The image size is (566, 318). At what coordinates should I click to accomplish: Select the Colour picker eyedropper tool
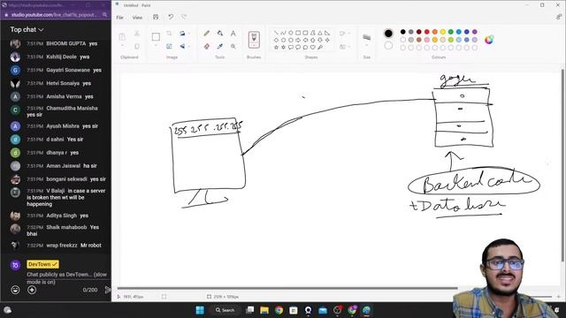[x=220, y=47]
